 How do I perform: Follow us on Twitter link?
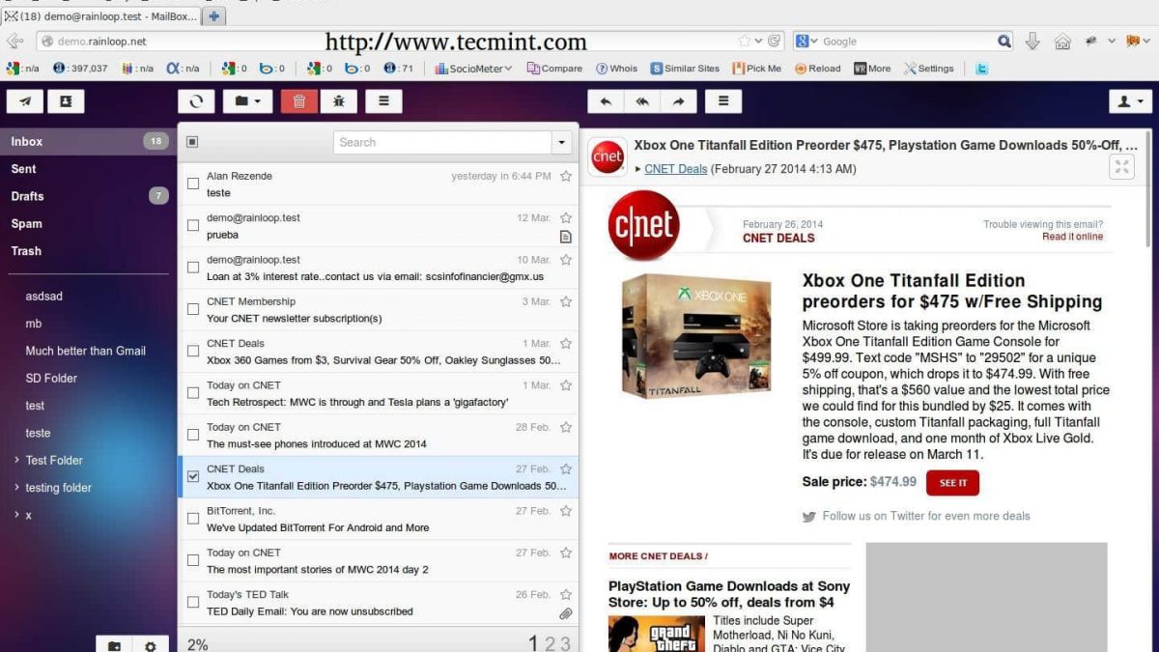click(x=926, y=516)
